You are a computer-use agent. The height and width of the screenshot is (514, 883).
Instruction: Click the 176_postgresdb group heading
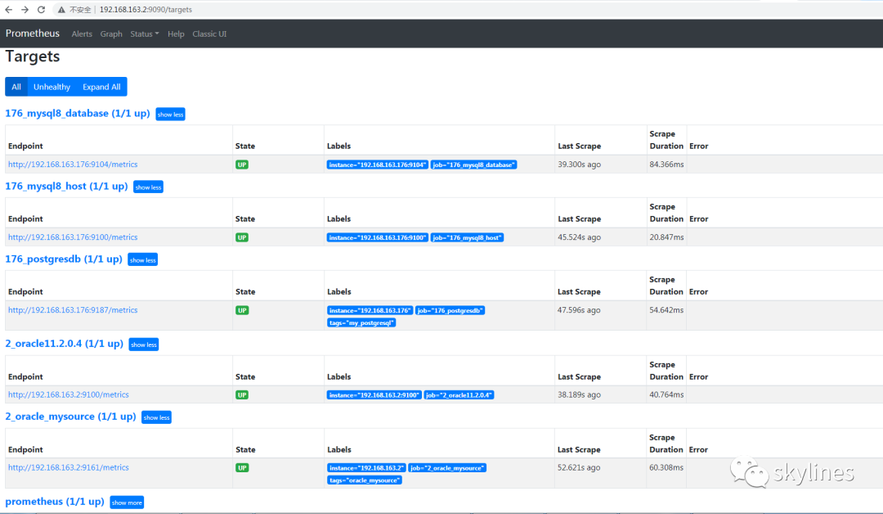[64, 259]
